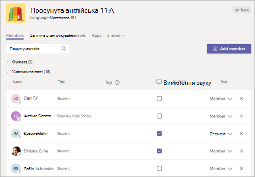Check mute box for Робін Schneider

click(x=159, y=168)
